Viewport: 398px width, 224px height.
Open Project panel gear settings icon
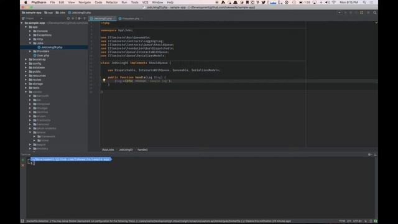tap(79, 18)
